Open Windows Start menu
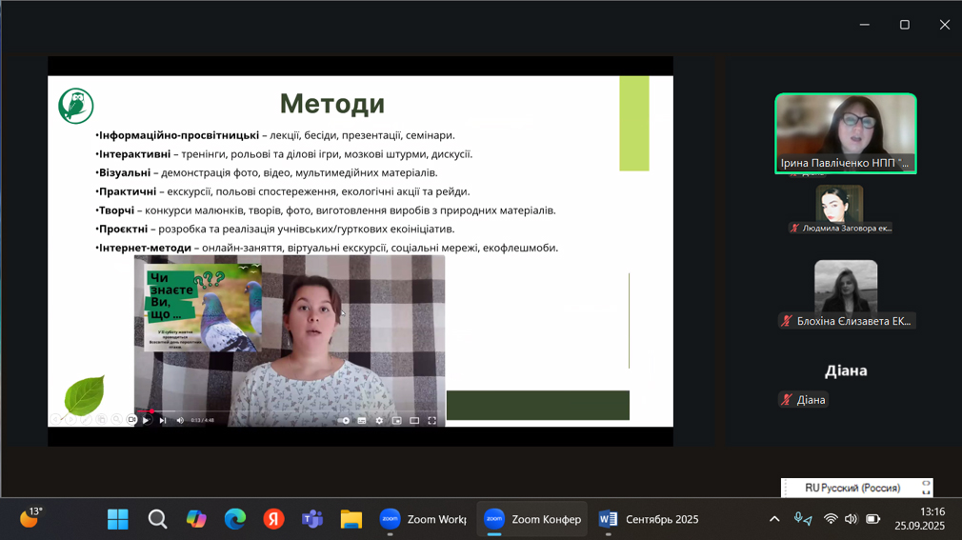This screenshot has height=540, width=962. click(118, 519)
